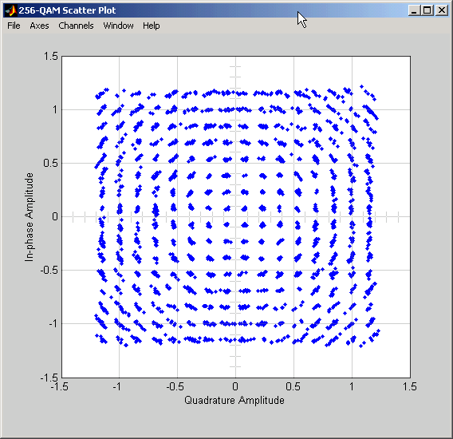453x439 pixels.
Task: Select the In-phase Amplitude y-axis label
Action: 29,217
